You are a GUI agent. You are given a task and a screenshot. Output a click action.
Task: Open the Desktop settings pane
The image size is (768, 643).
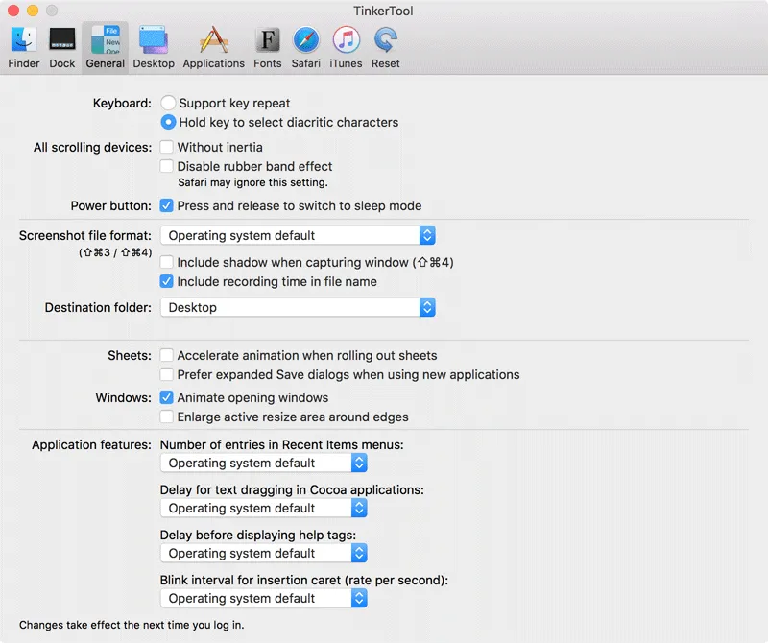click(154, 43)
